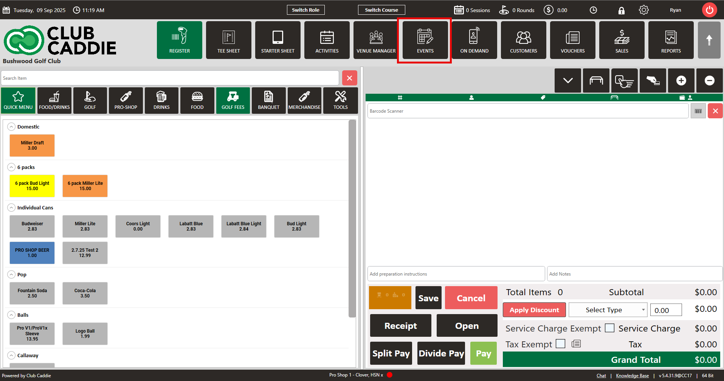Collapse the Pop category
The width and height of the screenshot is (724, 381).
pos(12,274)
